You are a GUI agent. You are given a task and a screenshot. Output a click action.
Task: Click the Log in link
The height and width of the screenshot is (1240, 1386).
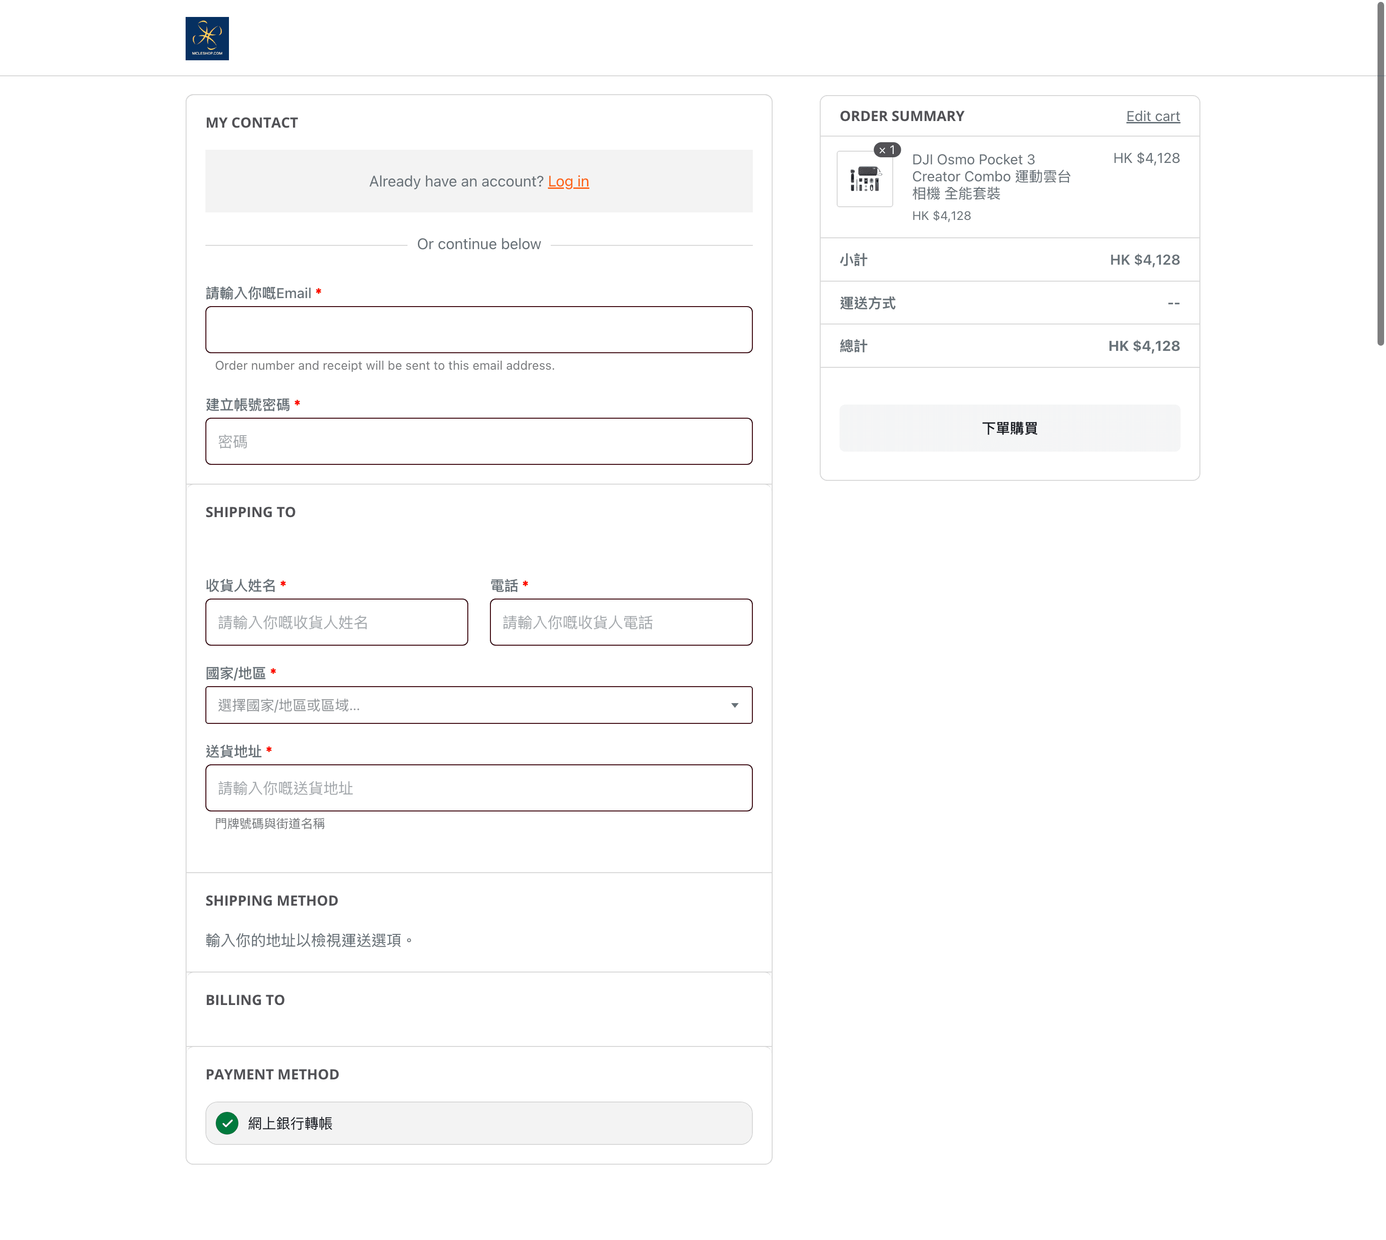[568, 181]
